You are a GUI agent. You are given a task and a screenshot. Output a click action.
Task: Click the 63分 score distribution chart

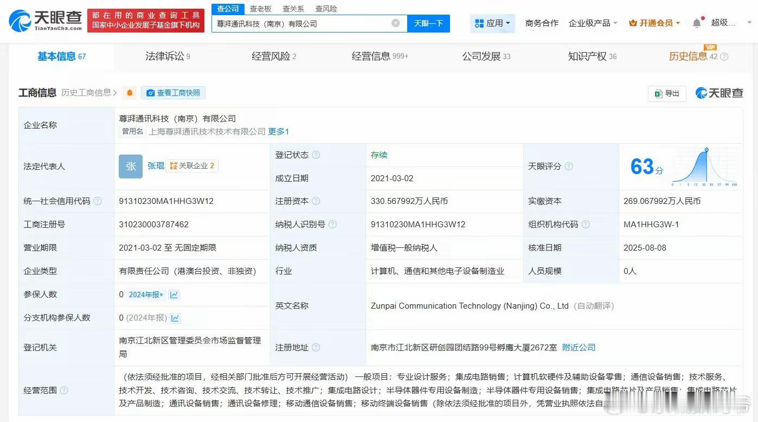[704, 167]
